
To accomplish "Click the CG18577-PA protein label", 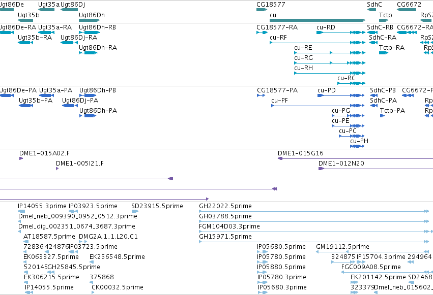I will [277, 90].
